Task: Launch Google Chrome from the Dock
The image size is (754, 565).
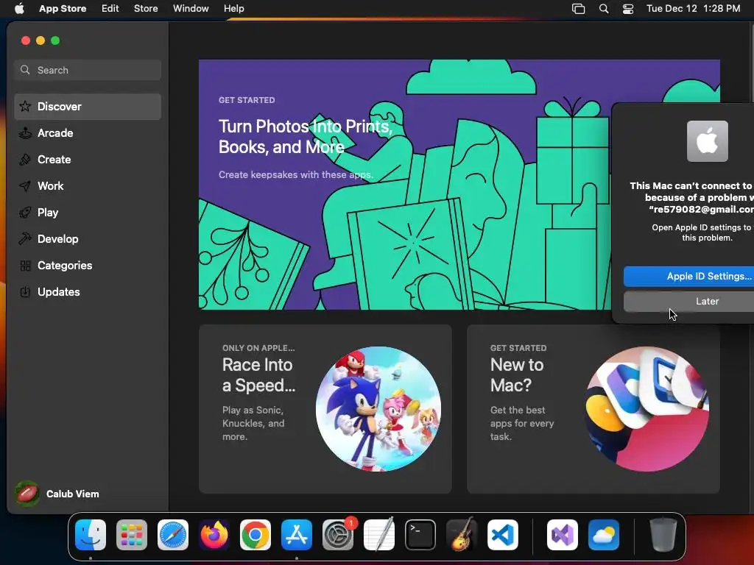Action: pyautogui.click(x=256, y=535)
